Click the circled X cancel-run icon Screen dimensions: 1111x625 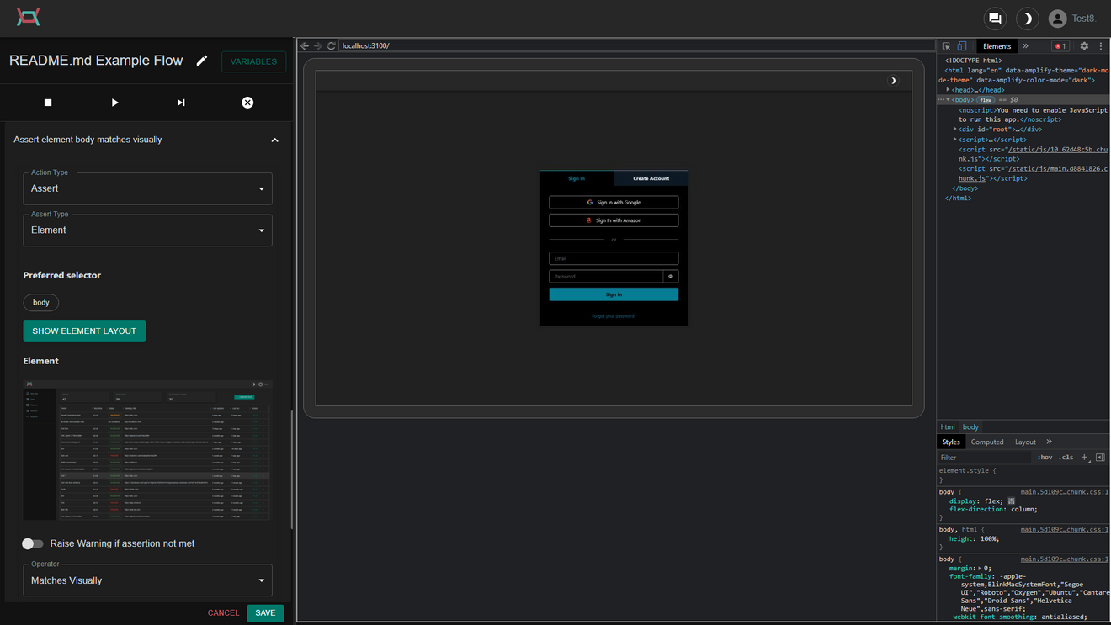click(247, 103)
